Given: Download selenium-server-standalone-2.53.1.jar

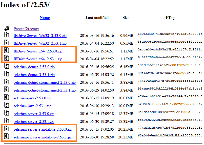Looking at the screenshot, I should (43, 137).
